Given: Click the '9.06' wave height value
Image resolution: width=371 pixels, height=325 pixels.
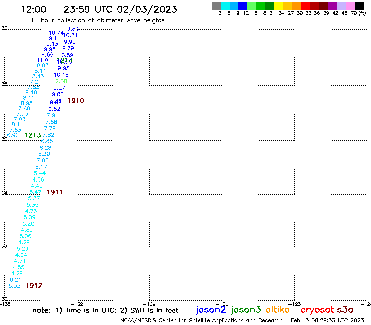Looking at the screenshot, I should (58, 94).
